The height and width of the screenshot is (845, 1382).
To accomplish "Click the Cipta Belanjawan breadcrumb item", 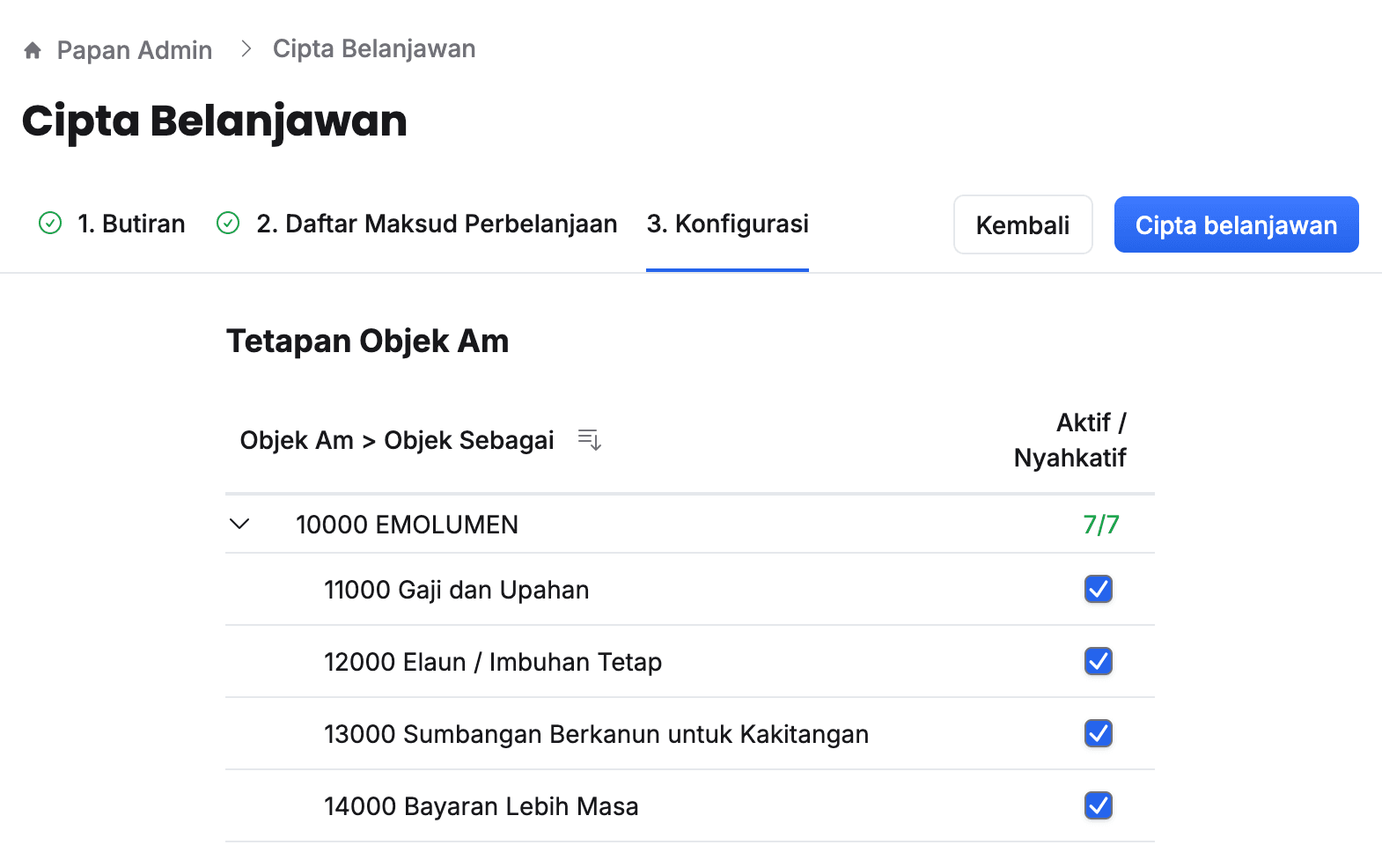I will 374,49.
